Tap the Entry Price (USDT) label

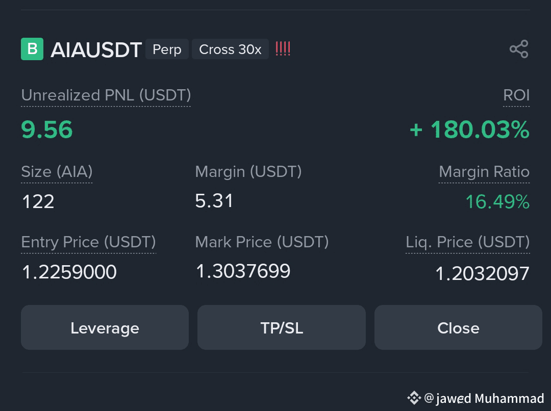coord(89,242)
